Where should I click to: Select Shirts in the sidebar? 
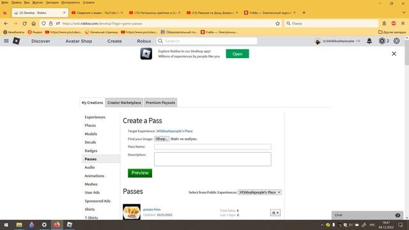(x=89, y=209)
